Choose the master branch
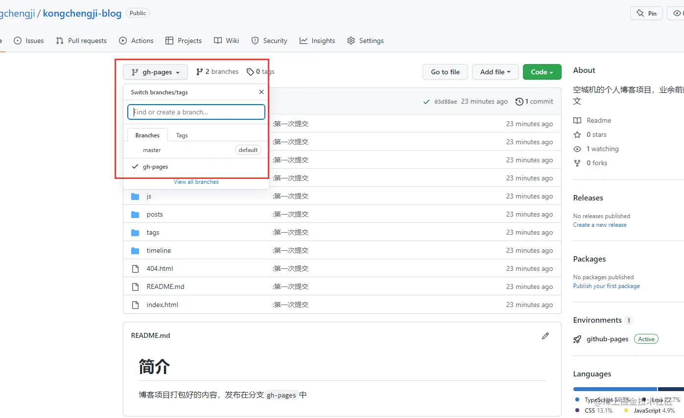The image size is (684, 418). pyautogui.click(x=196, y=150)
